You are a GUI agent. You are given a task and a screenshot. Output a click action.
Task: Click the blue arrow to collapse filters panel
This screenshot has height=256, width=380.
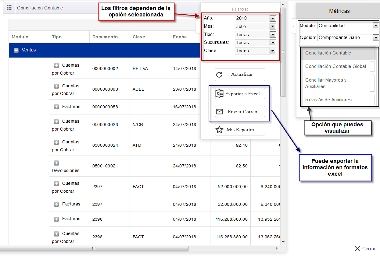pyautogui.click(x=198, y=21)
